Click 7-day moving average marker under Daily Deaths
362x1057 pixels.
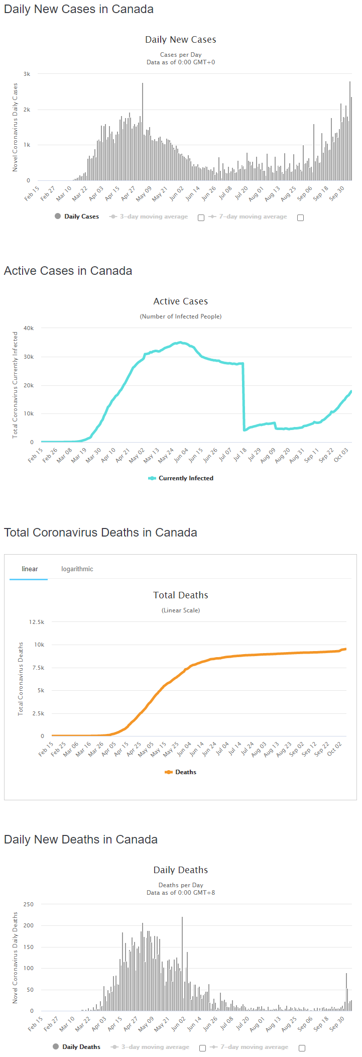tap(214, 1047)
